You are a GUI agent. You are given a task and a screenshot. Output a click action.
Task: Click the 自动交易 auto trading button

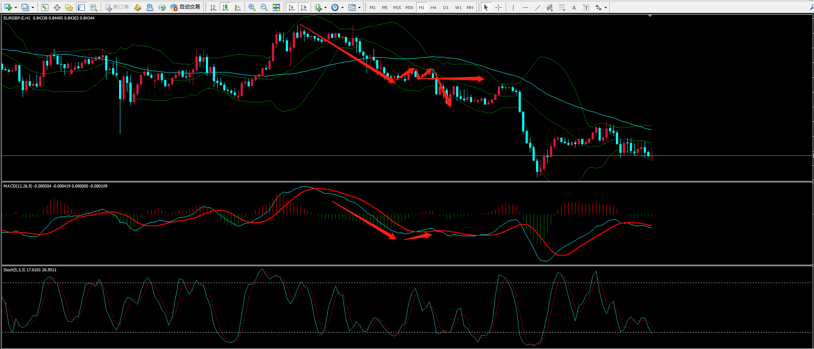click(185, 7)
